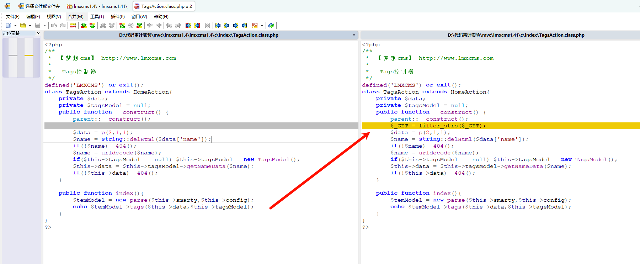This screenshot has width=640, height=264.
Task: Click the Previous Difference green up arrow
Action: click(92, 25)
